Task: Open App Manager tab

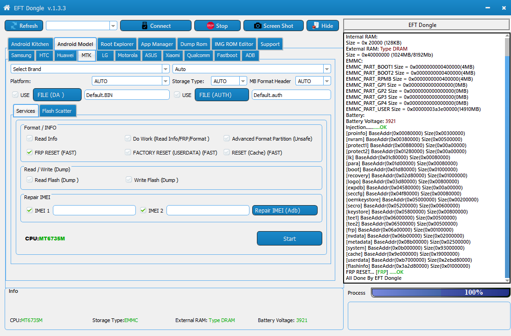Action: pyautogui.click(x=157, y=44)
